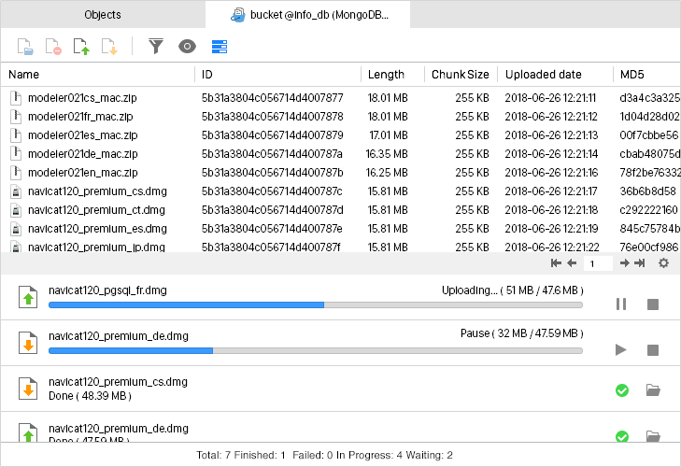
Task: Go to the last page
Action: (639, 263)
